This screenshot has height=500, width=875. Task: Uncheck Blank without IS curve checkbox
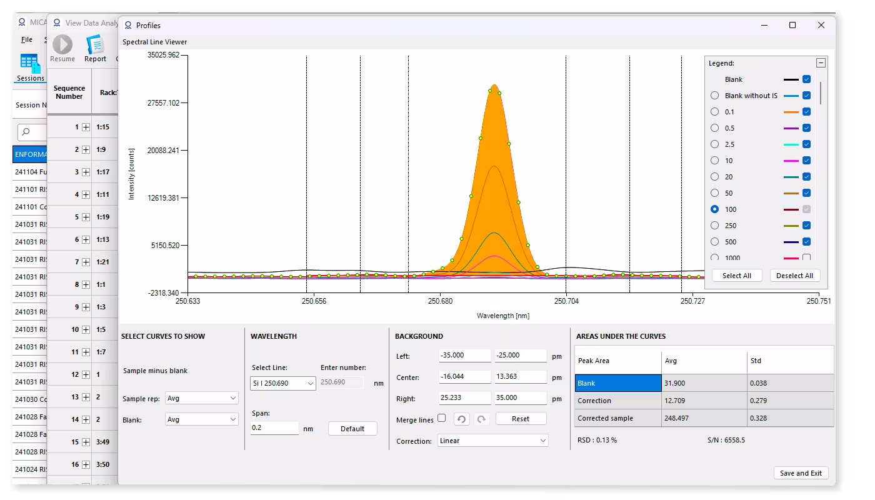click(x=806, y=96)
